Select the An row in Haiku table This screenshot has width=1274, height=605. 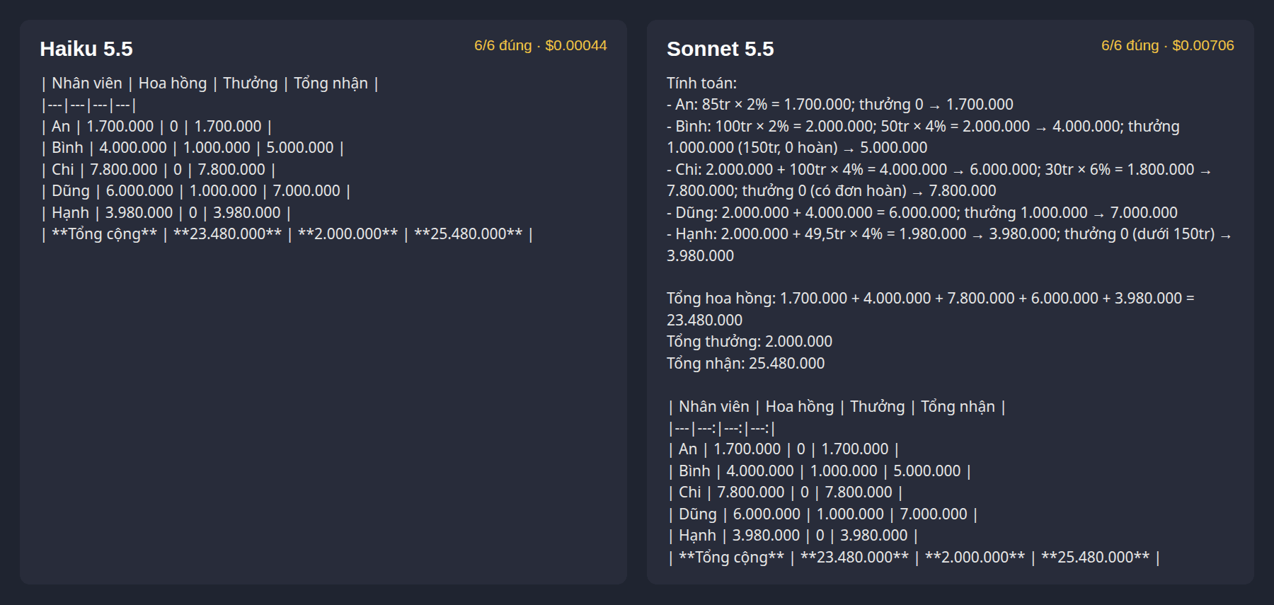(x=156, y=127)
